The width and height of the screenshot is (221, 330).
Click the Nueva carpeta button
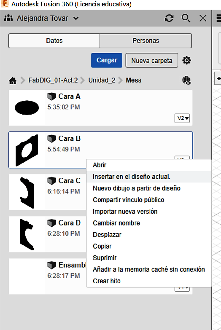[x=152, y=61]
